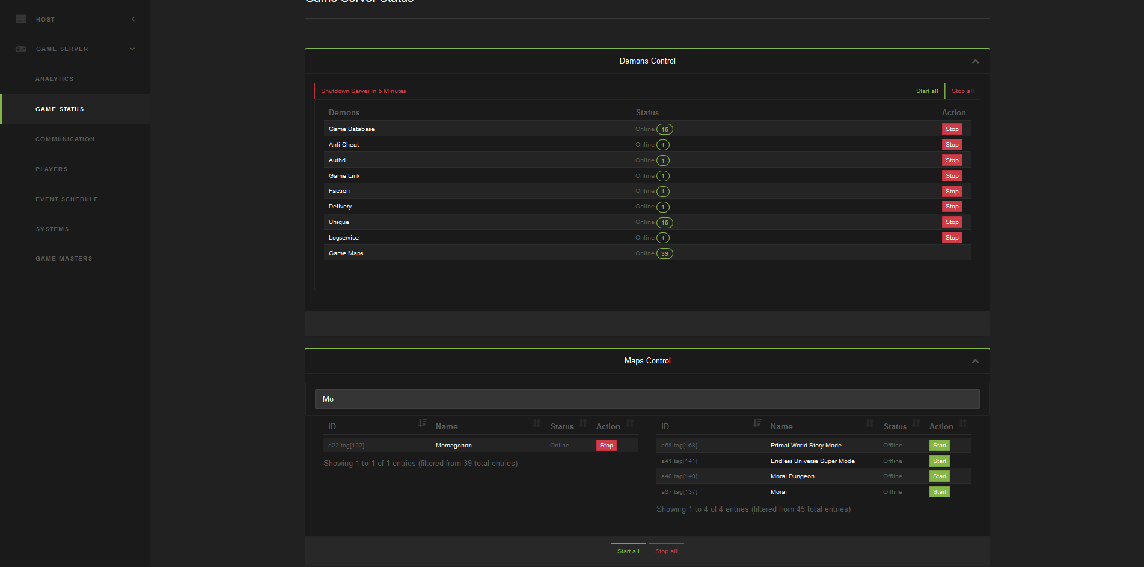Stop the Anti-Cheat daemon
The image size is (1144, 567).
click(x=952, y=145)
